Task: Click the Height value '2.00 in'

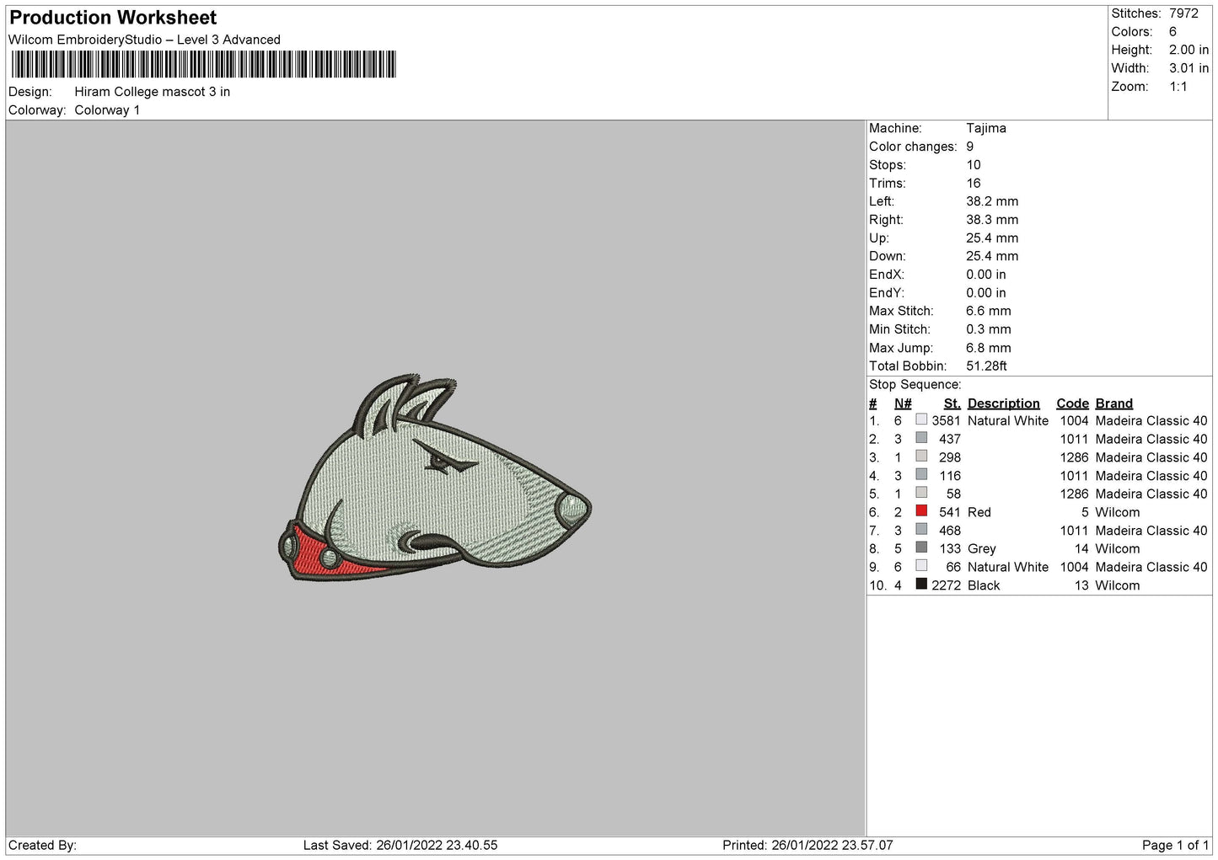Action: tap(1188, 50)
